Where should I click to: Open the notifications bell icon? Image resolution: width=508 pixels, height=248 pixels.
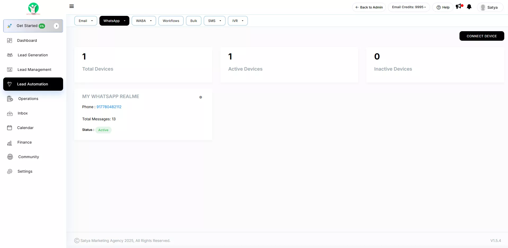(469, 7)
